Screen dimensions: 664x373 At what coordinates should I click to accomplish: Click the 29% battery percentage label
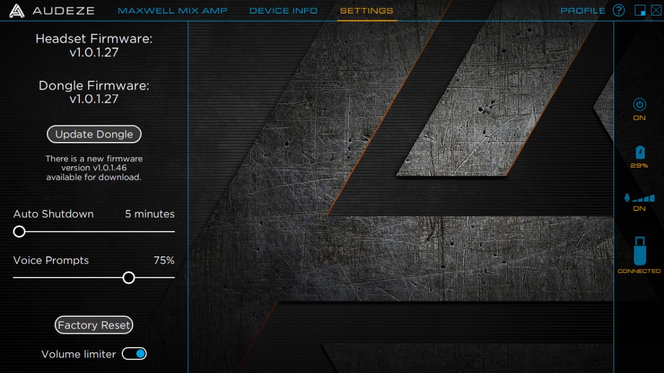click(x=639, y=166)
